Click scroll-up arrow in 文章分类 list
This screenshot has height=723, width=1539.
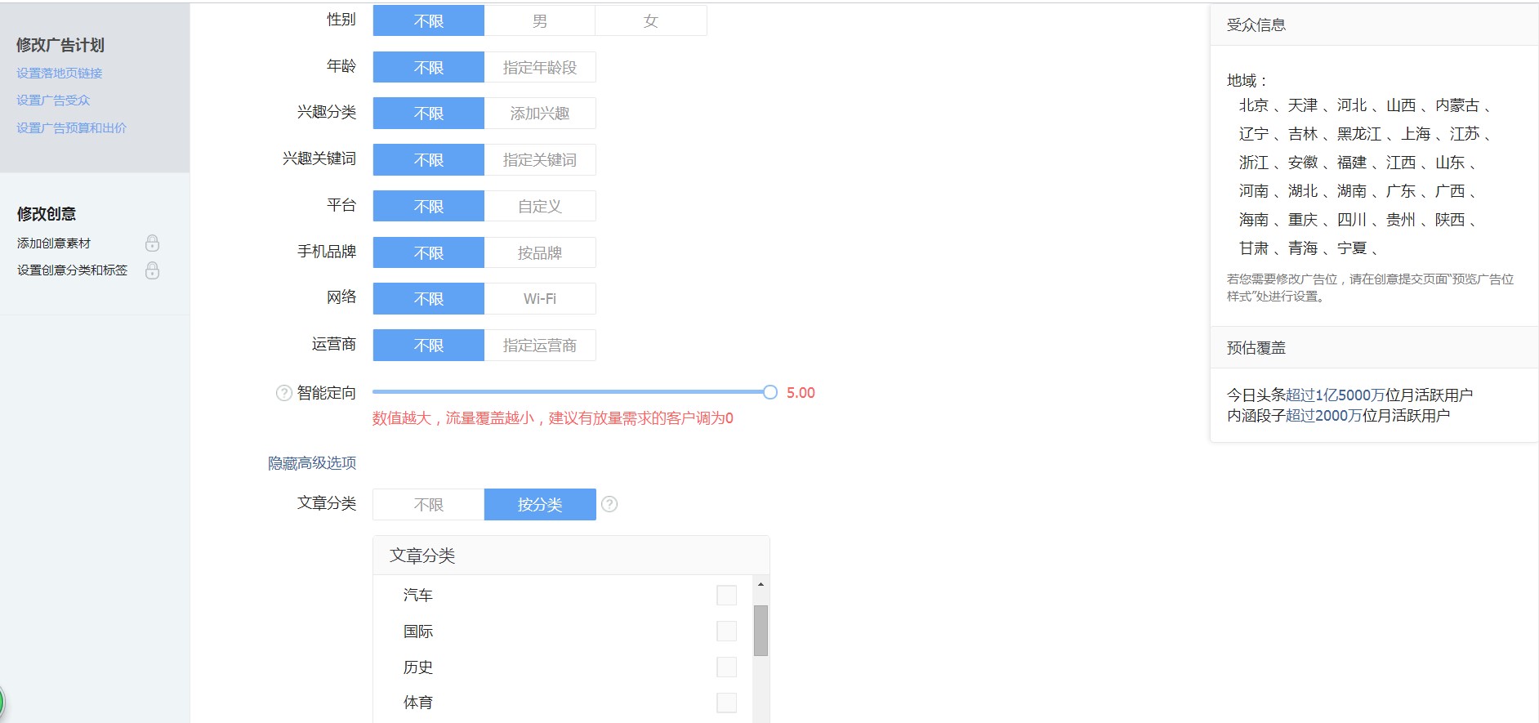coord(761,584)
